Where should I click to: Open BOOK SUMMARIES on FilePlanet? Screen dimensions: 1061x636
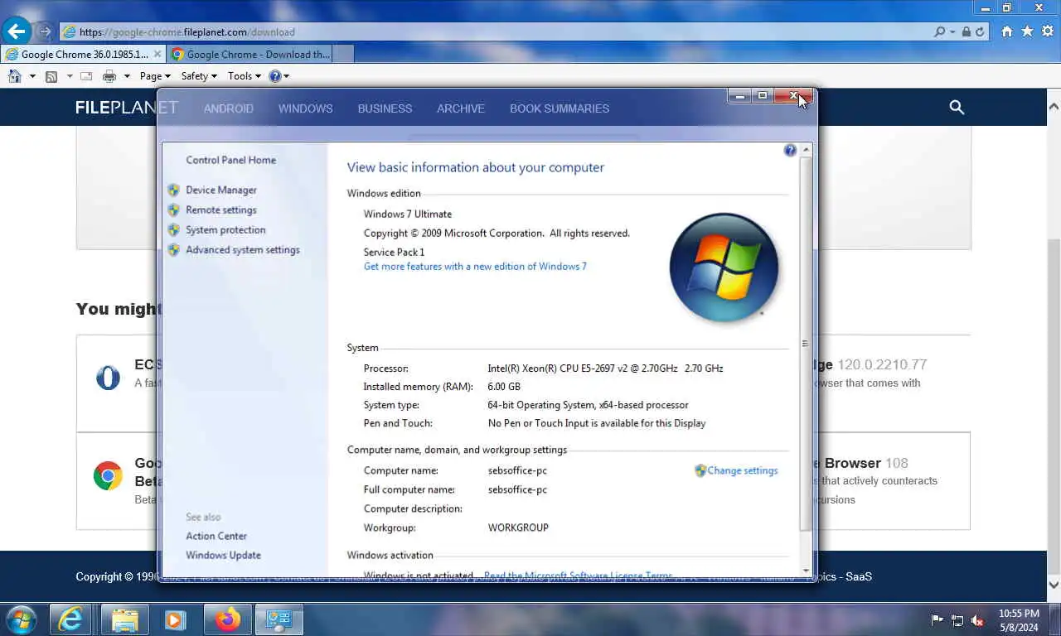pos(560,108)
